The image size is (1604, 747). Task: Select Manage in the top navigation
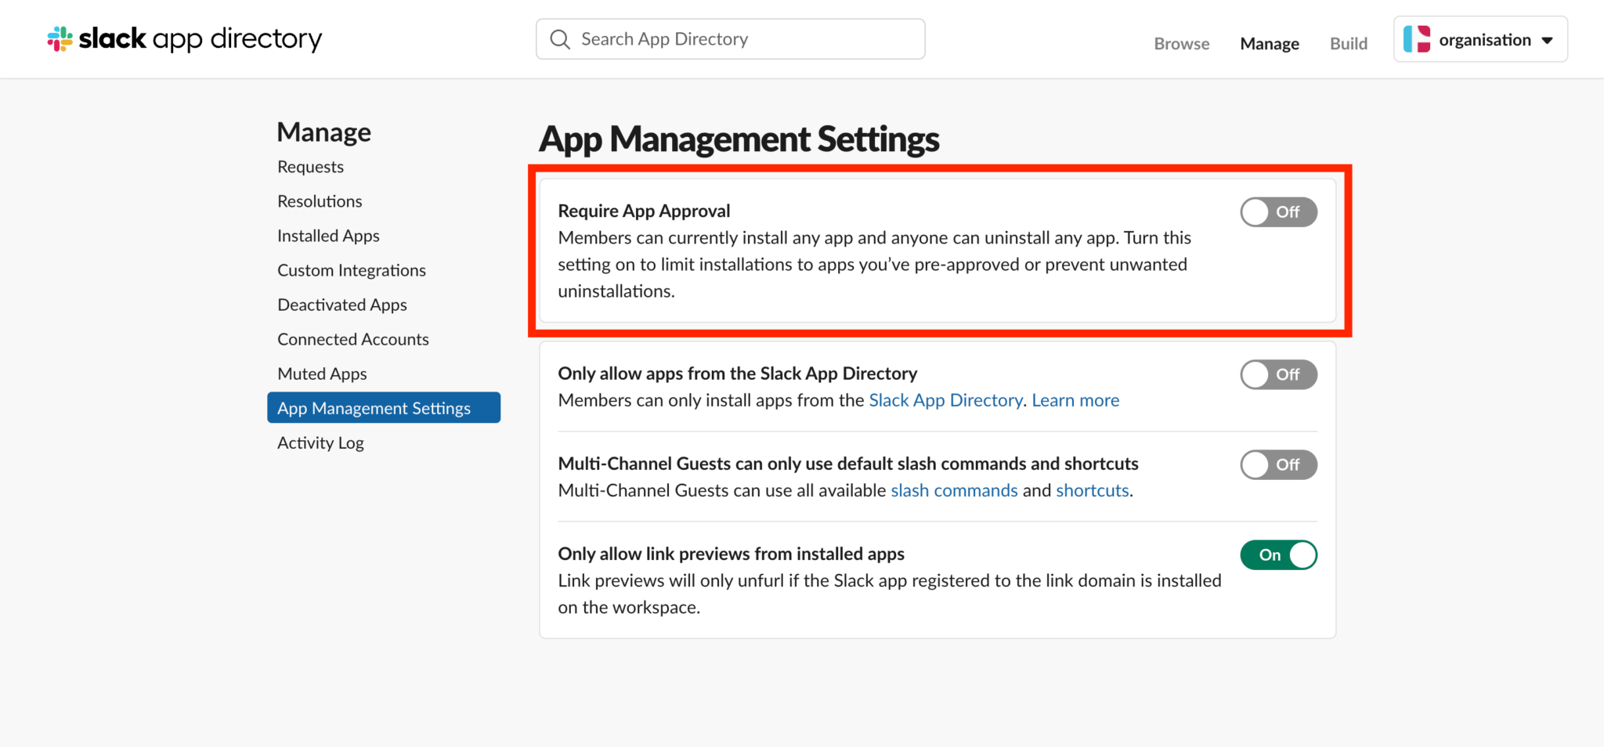pos(1269,44)
